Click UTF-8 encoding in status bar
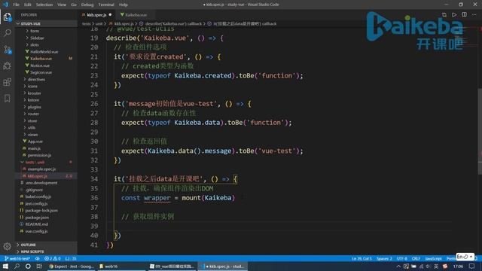Viewport: 482px width, 271px height. pos(401,259)
